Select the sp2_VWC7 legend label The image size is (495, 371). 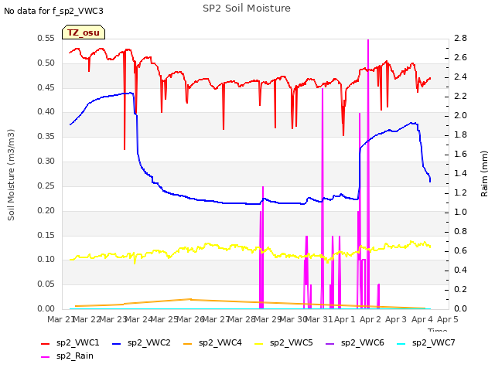coord(433,343)
